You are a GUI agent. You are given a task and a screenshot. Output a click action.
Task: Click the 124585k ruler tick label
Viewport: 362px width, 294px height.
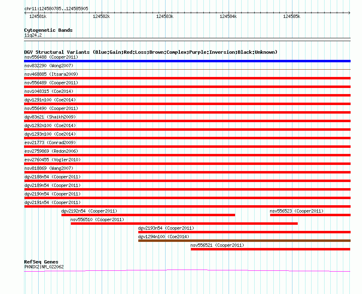point(292,16)
